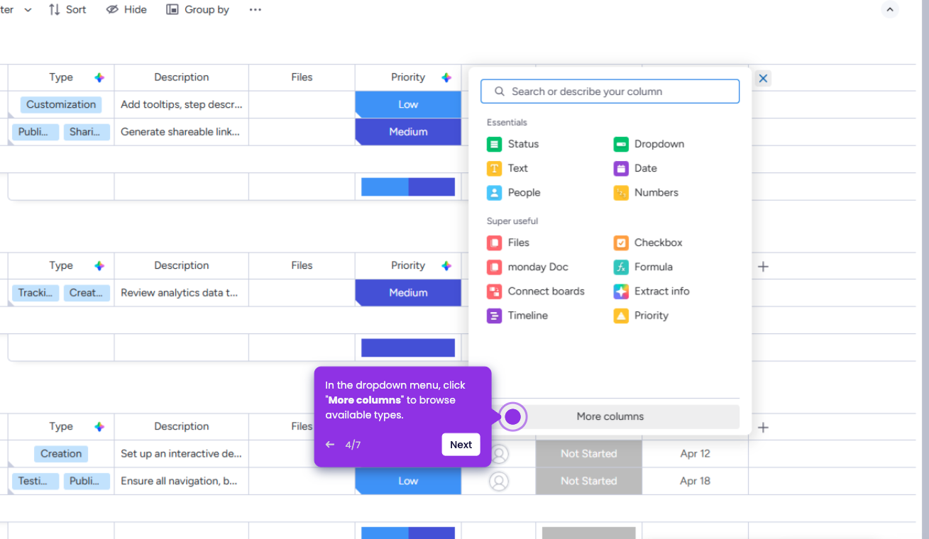Click the Creat... tag in tracking row
The image size is (929, 539).
coord(87,293)
